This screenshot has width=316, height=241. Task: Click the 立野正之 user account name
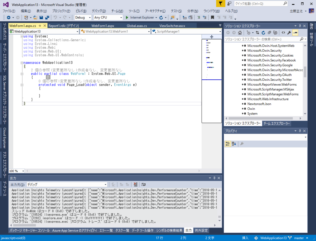[x=296, y=11]
